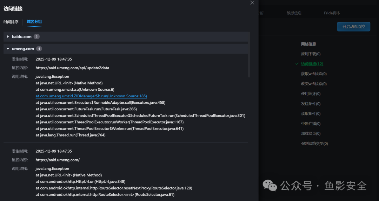Open 加载网页(0) entry

pyautogui.click(x=311, y=133)
